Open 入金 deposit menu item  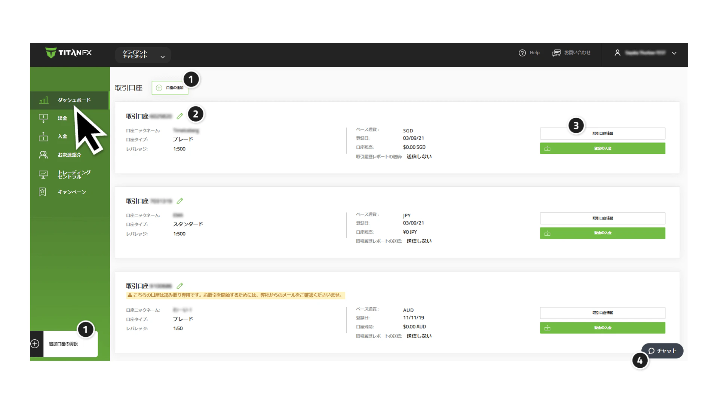point(62,137)
